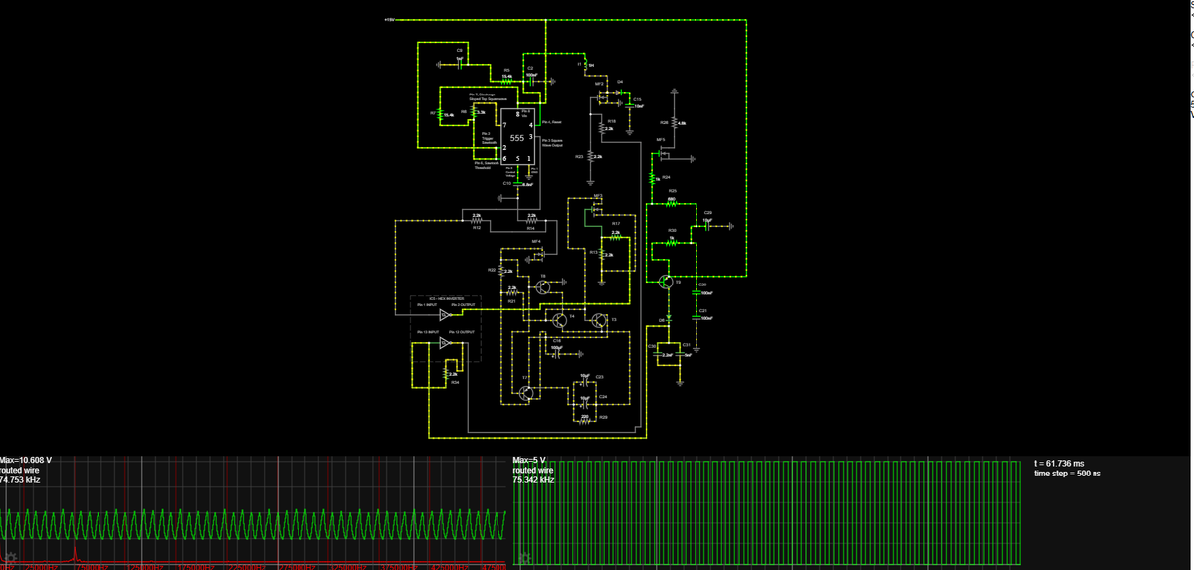Click resistor R26 labeled 4.8k
This screenshot has width=1194, height=570.
676,123
